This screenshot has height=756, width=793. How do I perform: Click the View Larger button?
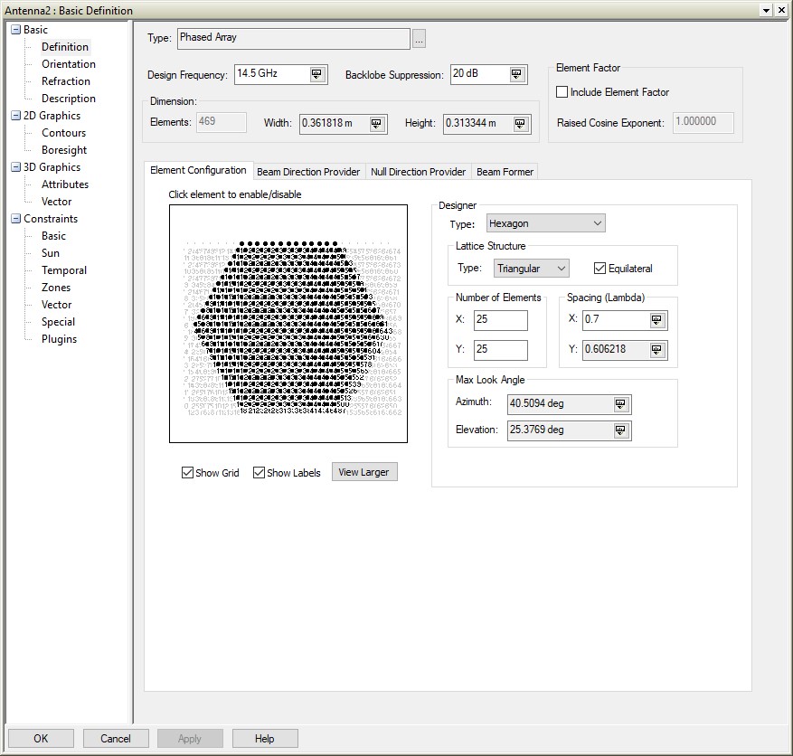pos(364,472)
